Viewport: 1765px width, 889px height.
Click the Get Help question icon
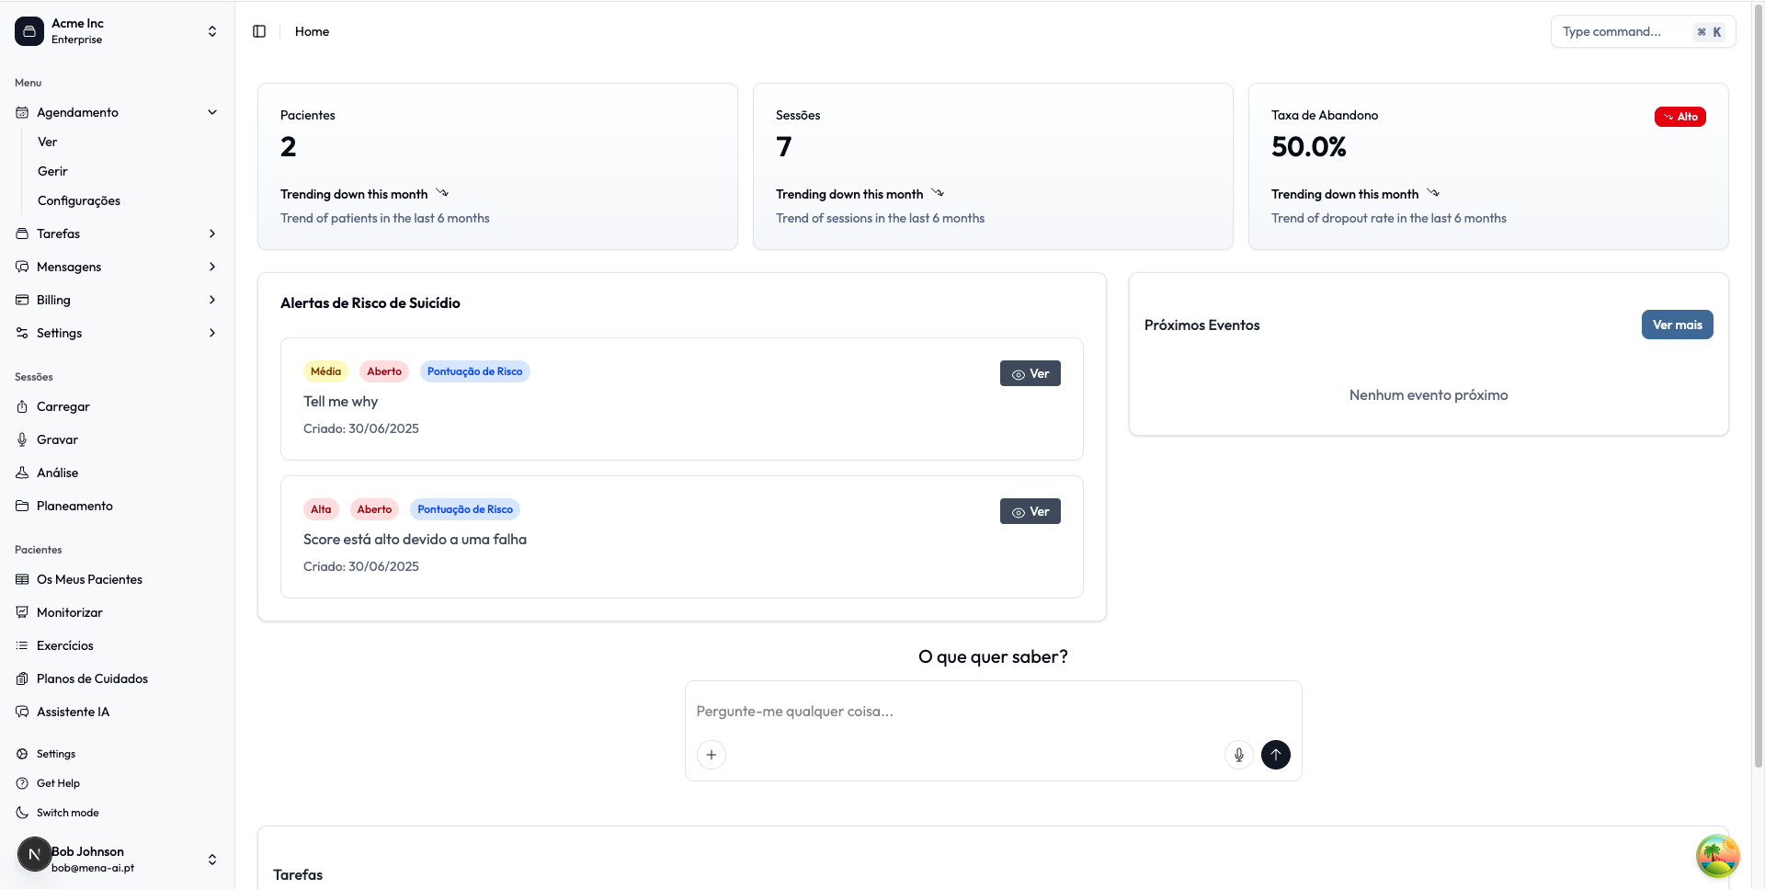click(22, 783)
